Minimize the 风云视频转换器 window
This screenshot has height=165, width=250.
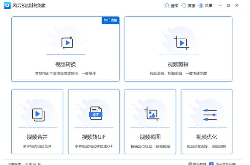pyautogui.click(x=220, y=5)
